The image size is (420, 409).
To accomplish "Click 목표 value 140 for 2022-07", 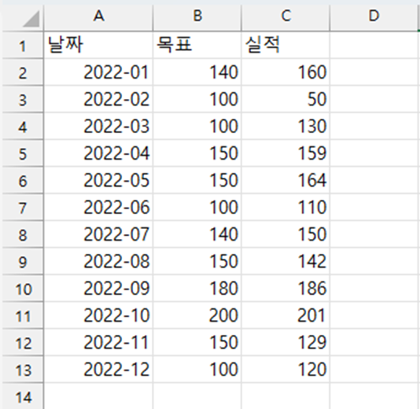I will (197, 234).
